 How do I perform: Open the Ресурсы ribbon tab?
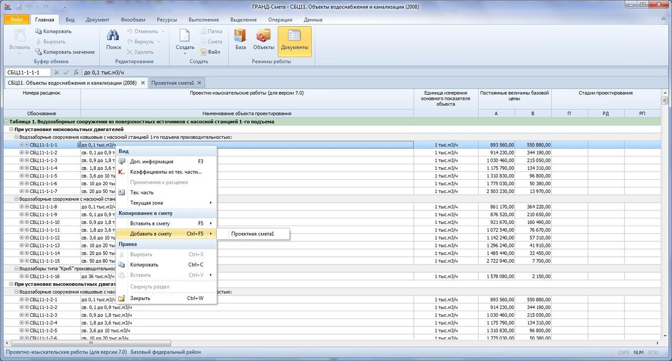point(167,20)
